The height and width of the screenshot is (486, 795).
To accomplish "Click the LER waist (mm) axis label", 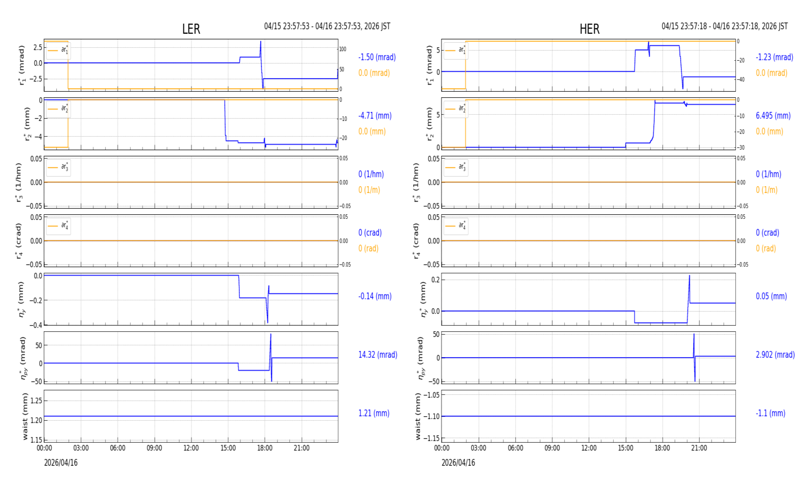I will pos(25,416).
